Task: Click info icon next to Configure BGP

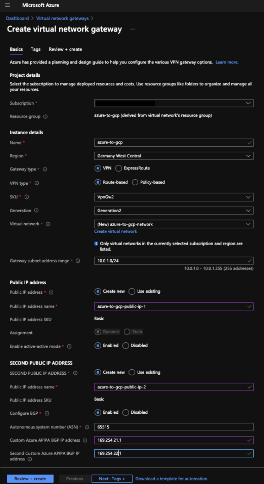Action: 47,413
